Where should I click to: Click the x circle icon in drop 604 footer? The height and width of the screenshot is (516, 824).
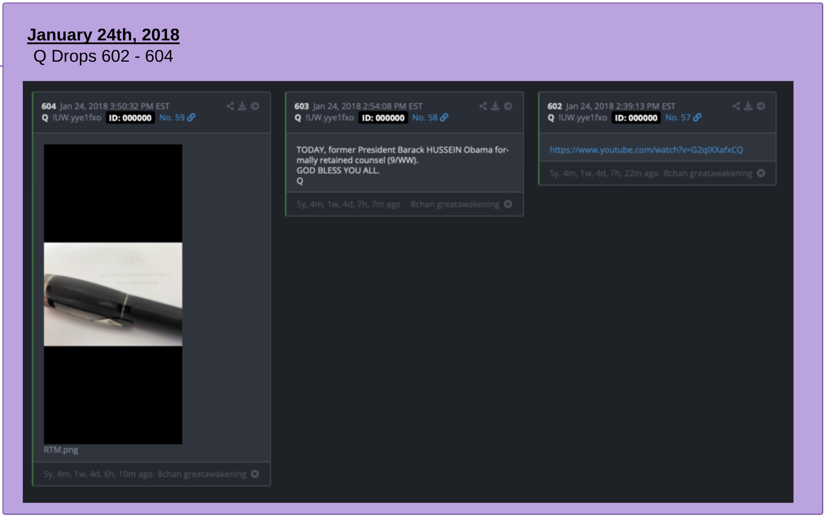point(255,474)
